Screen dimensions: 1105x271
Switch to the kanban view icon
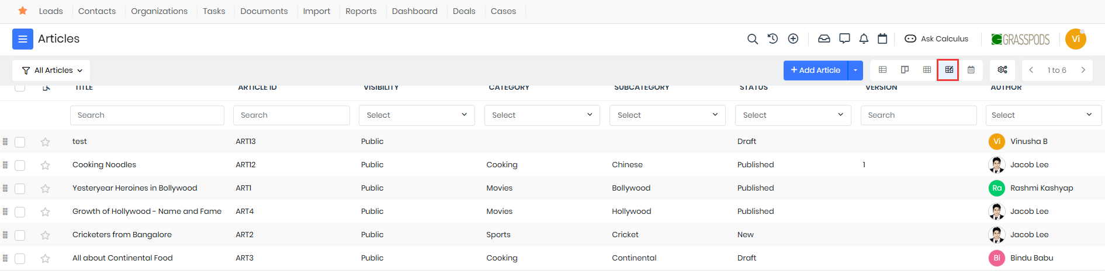pos(905,70)
